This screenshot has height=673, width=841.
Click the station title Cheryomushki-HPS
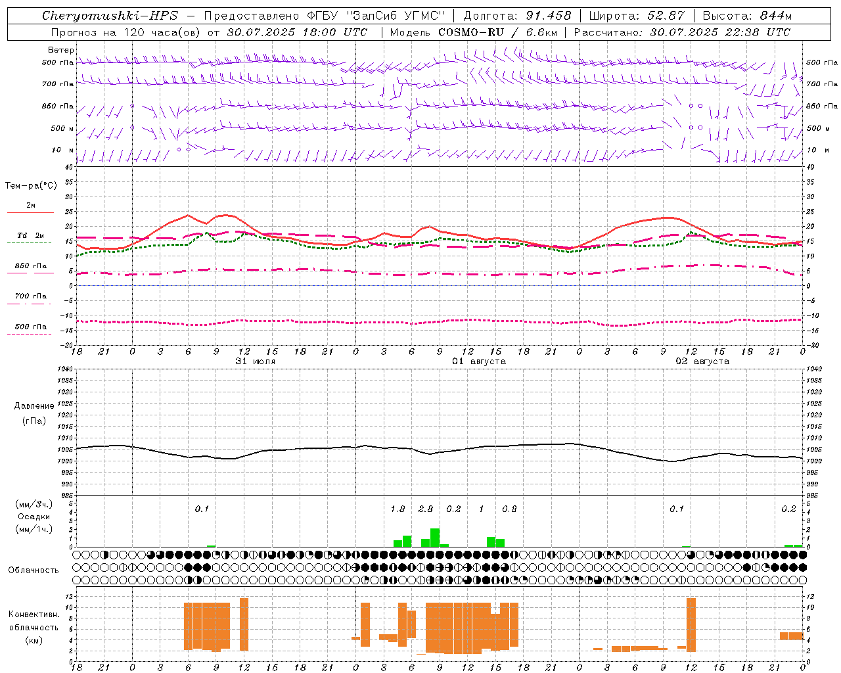[x=110, y=16]
